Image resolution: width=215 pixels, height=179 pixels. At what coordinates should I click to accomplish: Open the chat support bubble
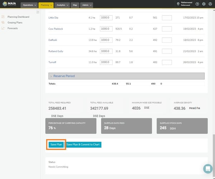(207, 169)
